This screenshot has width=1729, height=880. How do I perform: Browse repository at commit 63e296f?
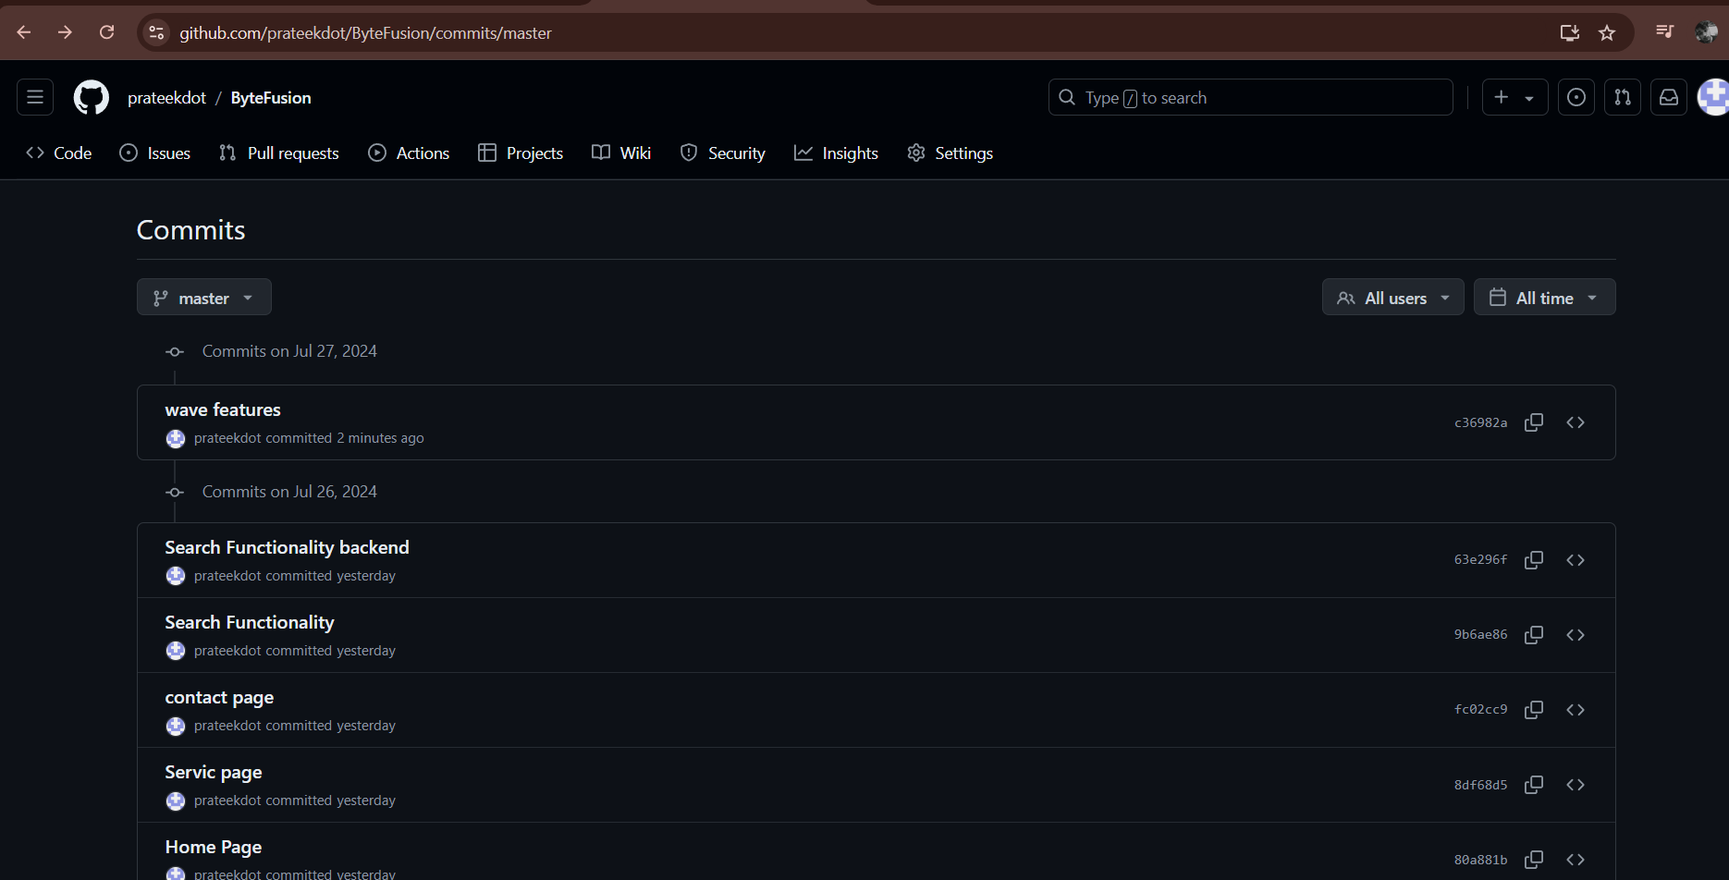1576,560
